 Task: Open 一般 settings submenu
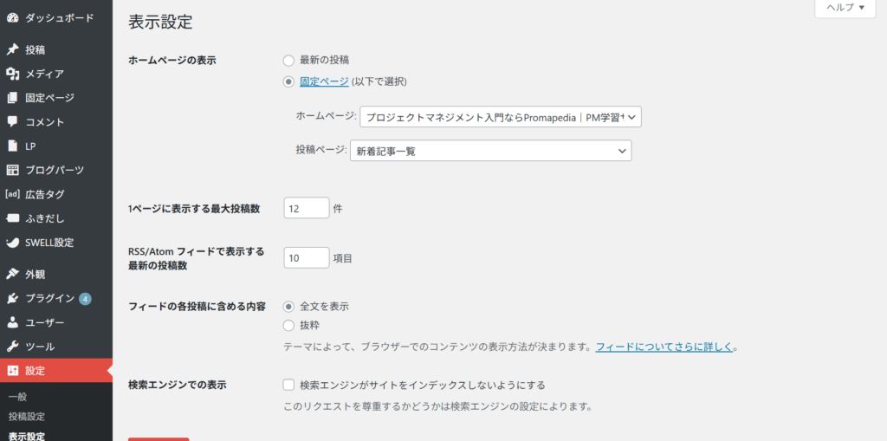pyautogui.click(x=18, y=398)
